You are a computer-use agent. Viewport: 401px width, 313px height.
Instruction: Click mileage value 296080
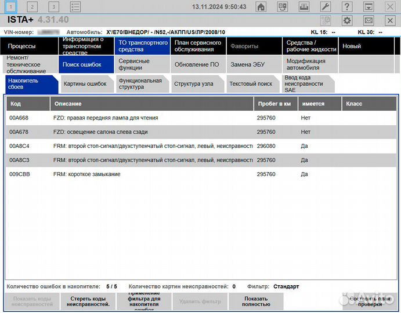266,146
